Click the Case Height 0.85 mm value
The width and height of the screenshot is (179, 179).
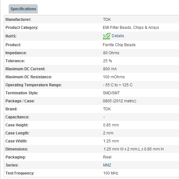(x=111, y=125)
